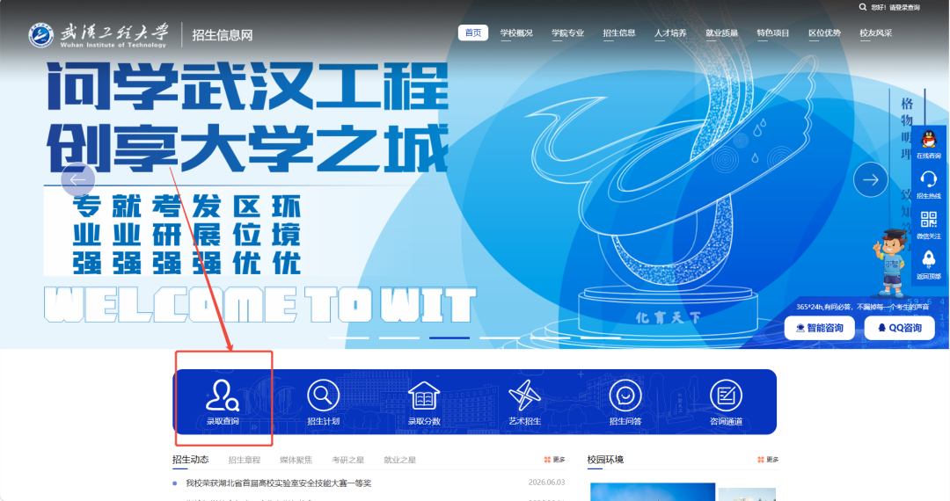Open the 区位优势 nav item
This screenshot has height=501, width=950.
click(824, 33)
